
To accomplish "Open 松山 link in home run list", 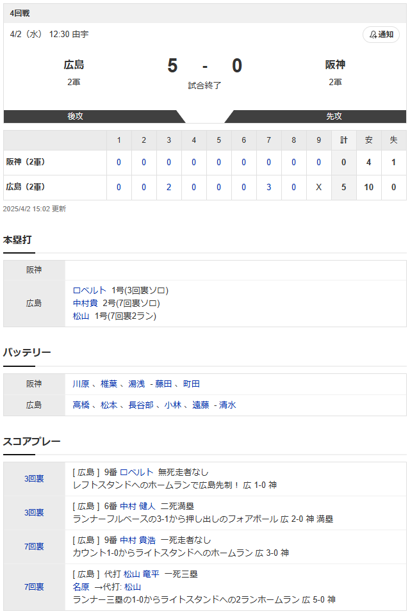I will pos(81,316).
